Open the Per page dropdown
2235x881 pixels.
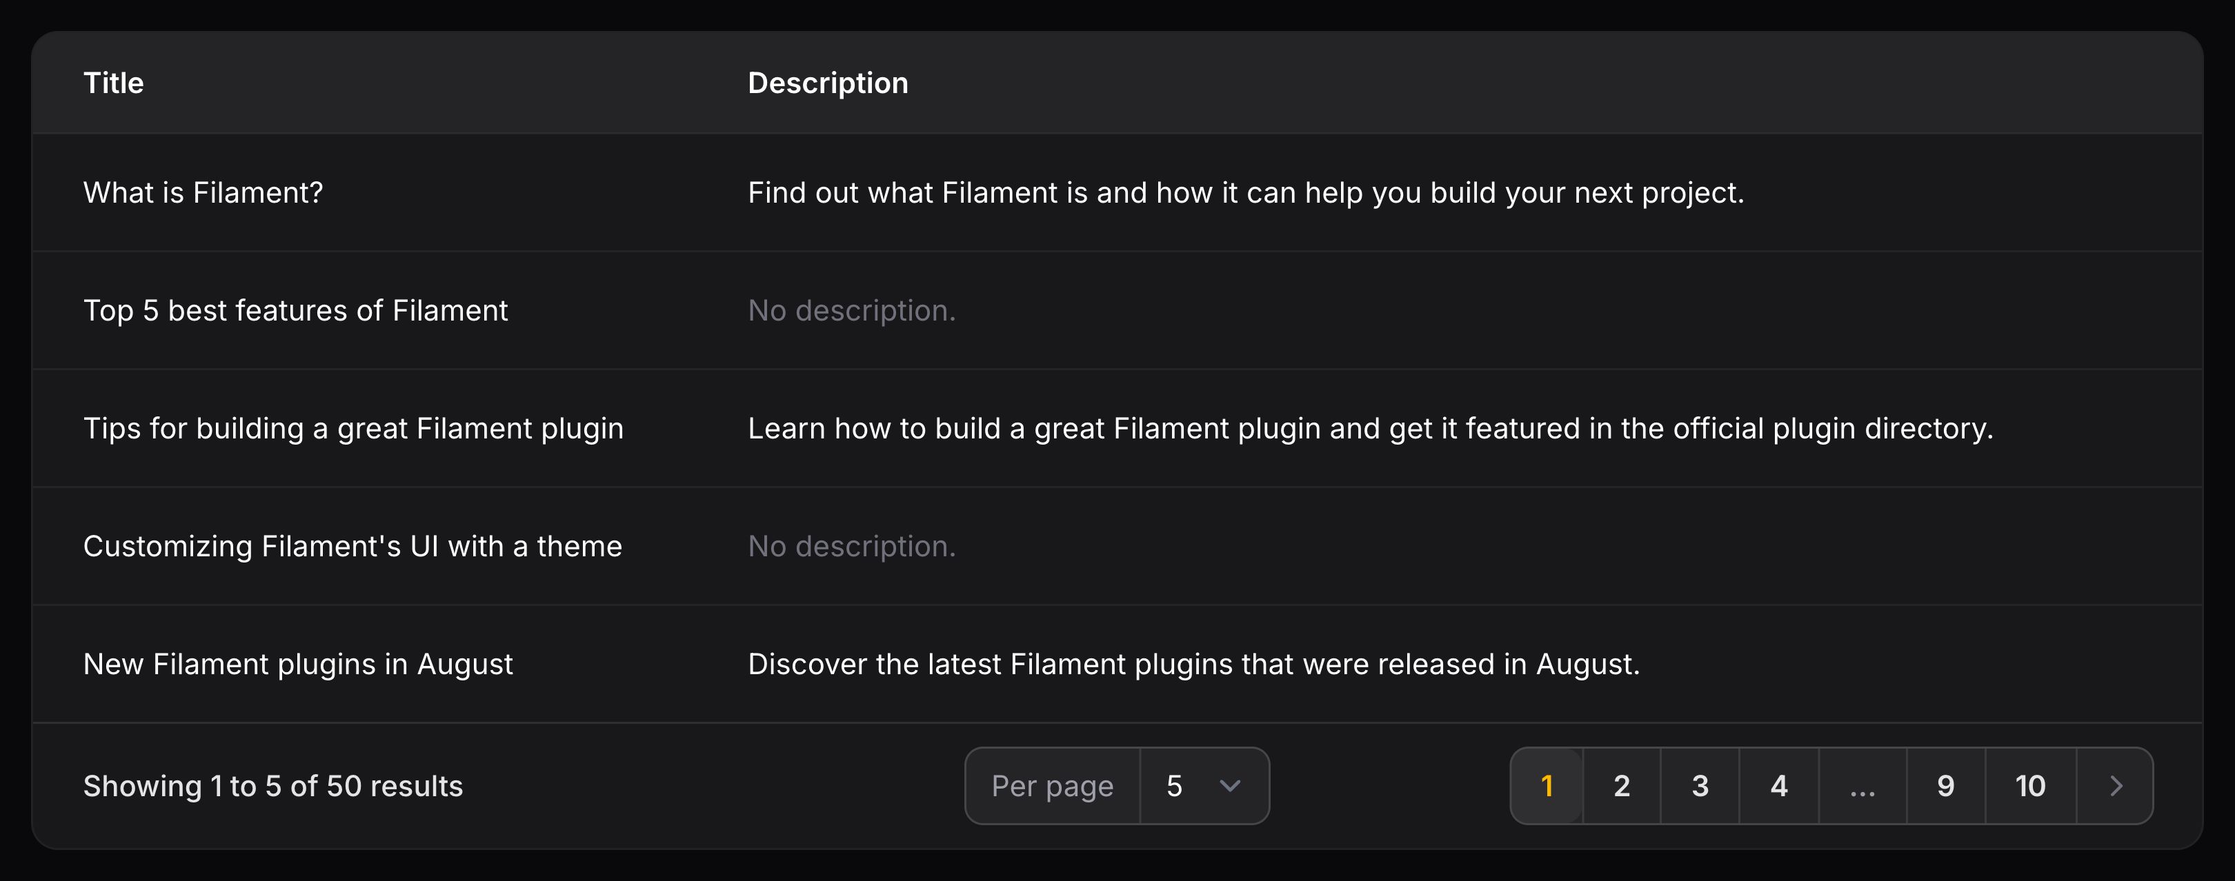[1202, 786]
